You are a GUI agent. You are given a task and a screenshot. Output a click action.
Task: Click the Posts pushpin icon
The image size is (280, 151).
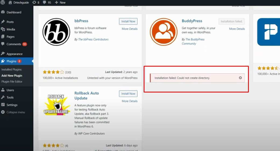[x=3, y=22]
